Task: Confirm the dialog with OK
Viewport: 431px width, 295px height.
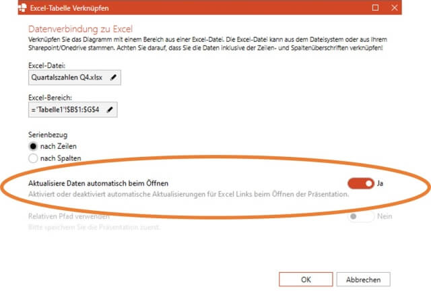Action: (305, 279)
